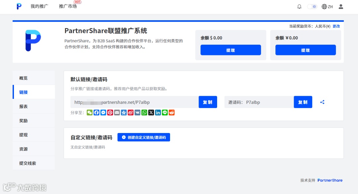Share to Qzone star icon

click(124, 112)
